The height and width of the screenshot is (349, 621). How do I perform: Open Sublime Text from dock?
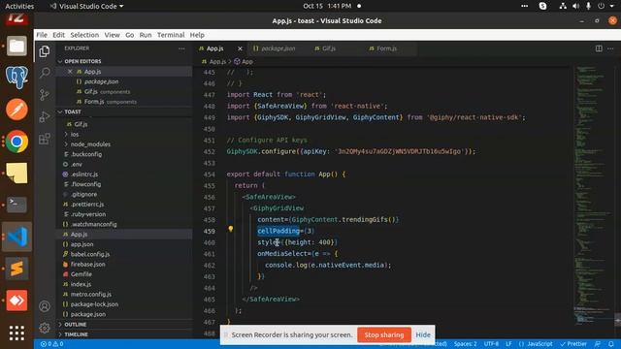click(x=16, y=269)
